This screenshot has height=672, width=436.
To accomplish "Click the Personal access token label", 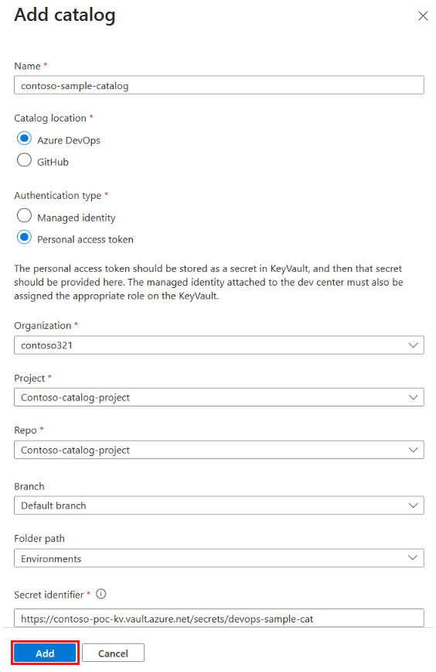I will [x=85, y=239].
